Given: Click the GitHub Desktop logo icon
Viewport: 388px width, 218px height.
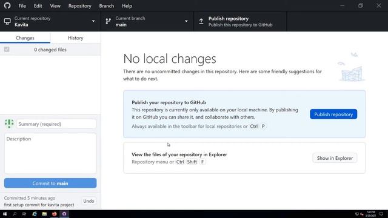Looking at the screenshot, I should (x=7, y=5).
